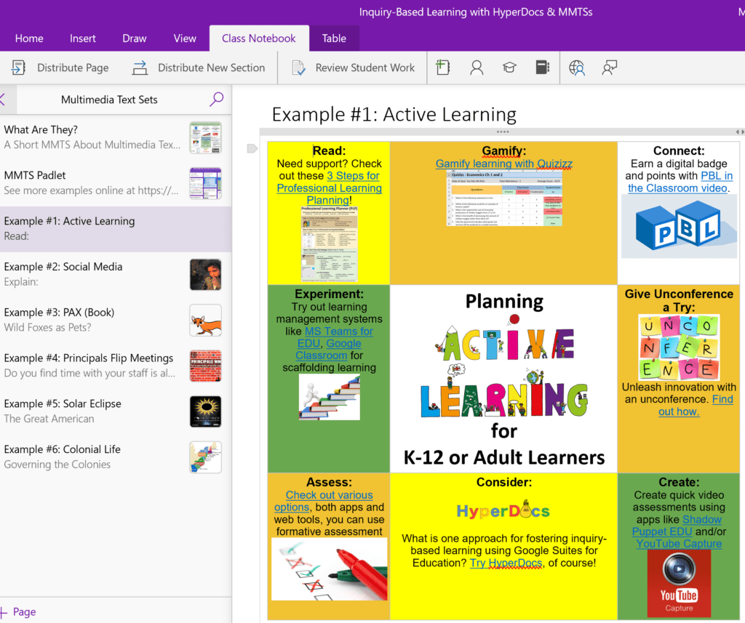Click the MMTS Padlet page thumbnail
Viewport: 745px width, 623px height.
205,183
